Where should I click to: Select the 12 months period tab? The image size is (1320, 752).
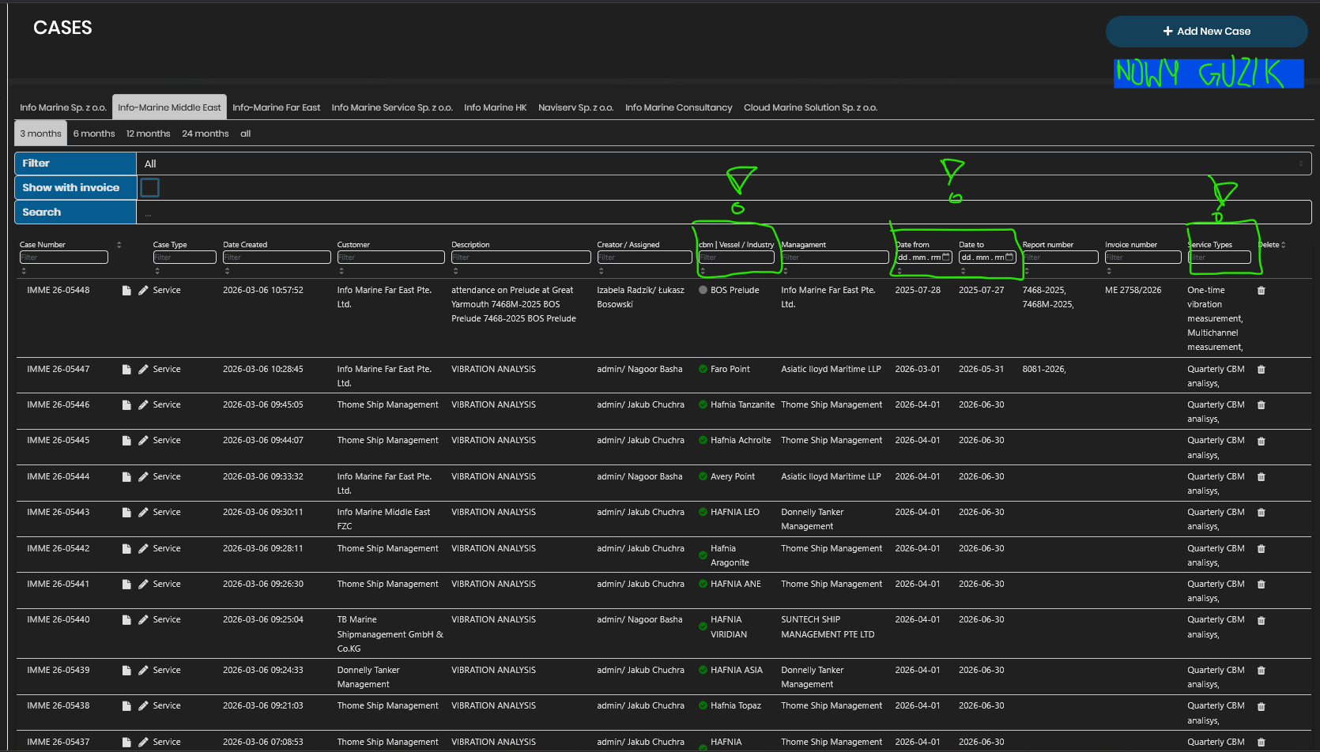pos(148,133)
